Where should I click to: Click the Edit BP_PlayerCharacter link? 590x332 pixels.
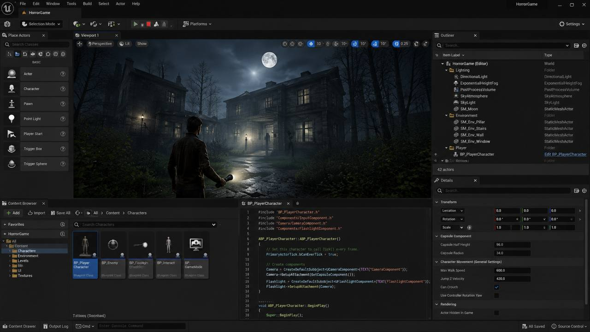pyautogui.click(x=566, y=154)
